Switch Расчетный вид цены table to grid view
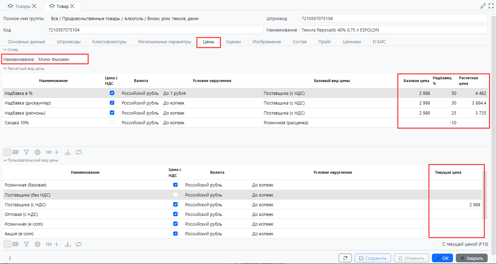The width and height of the screenshot is (497, 264). [x=16, y=152]
